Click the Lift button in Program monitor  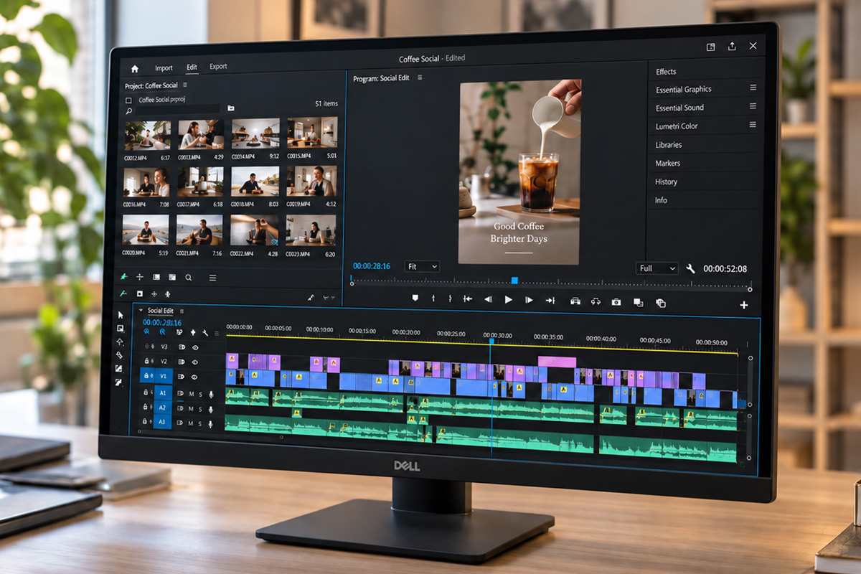(575, 301)
